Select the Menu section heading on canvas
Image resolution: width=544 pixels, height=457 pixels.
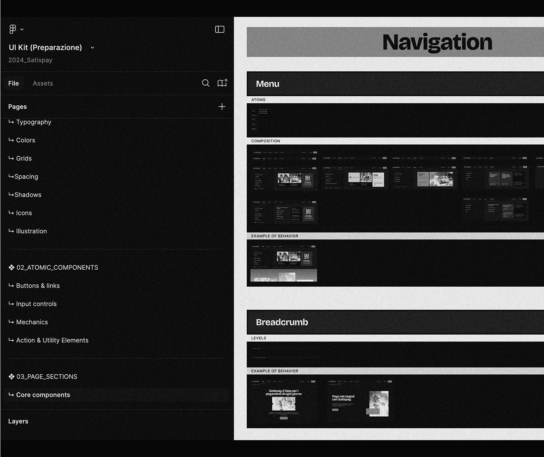click(x=267, y=84)
